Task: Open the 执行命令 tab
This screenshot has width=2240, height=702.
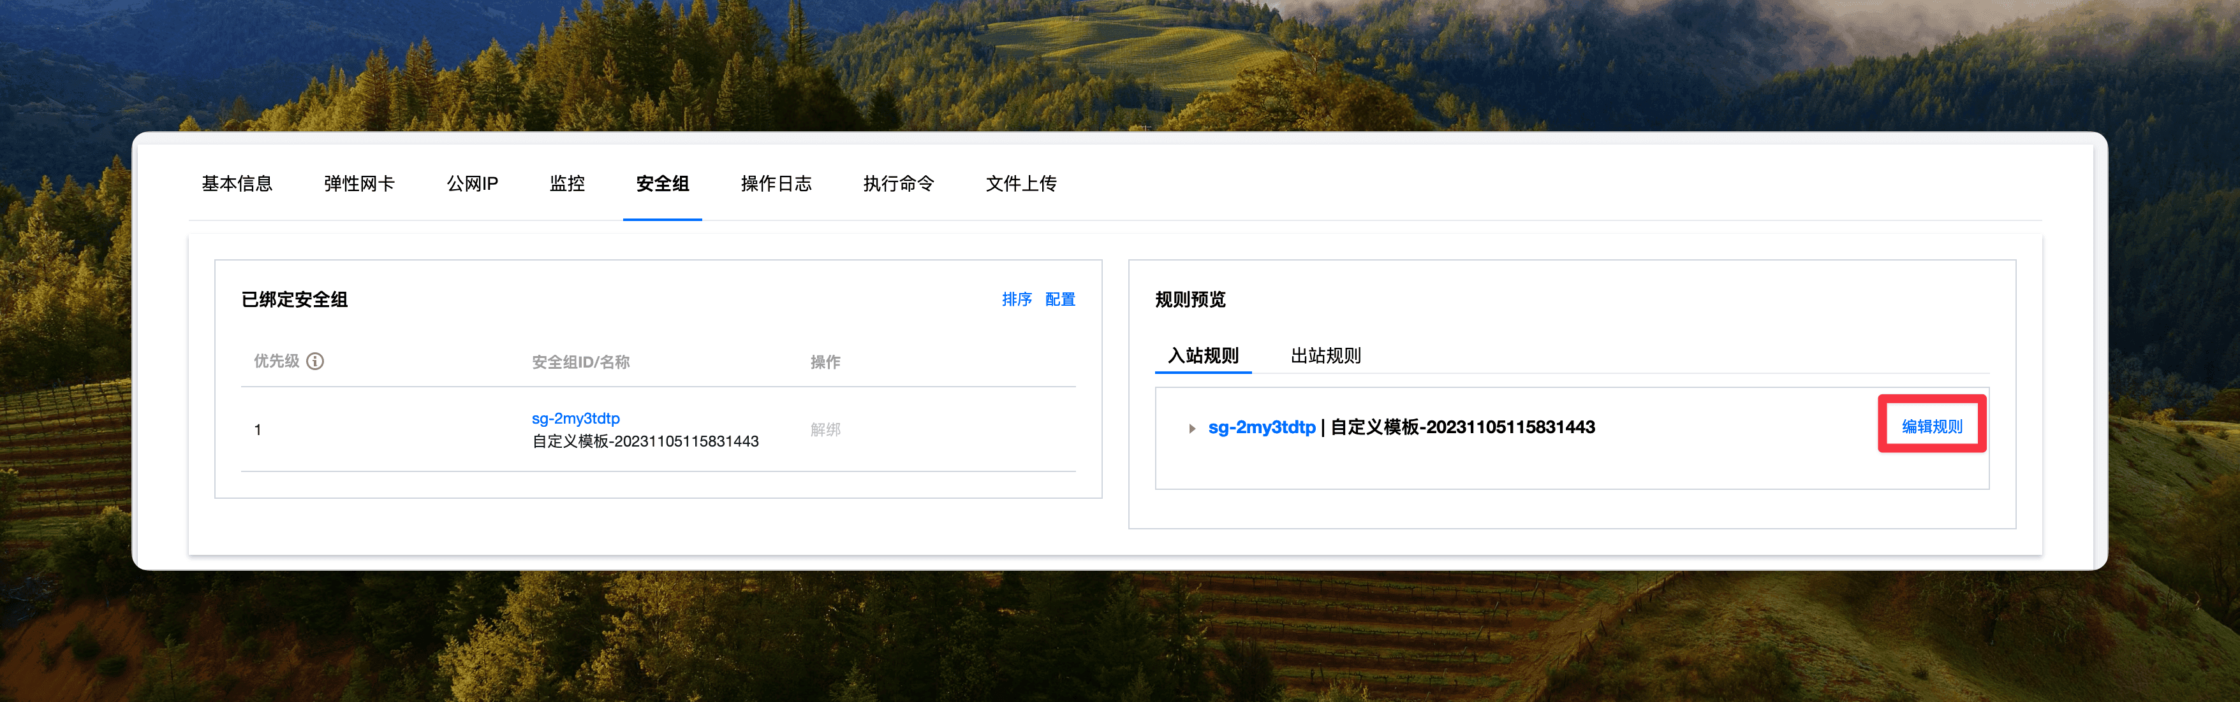Action: coord(898,183)
